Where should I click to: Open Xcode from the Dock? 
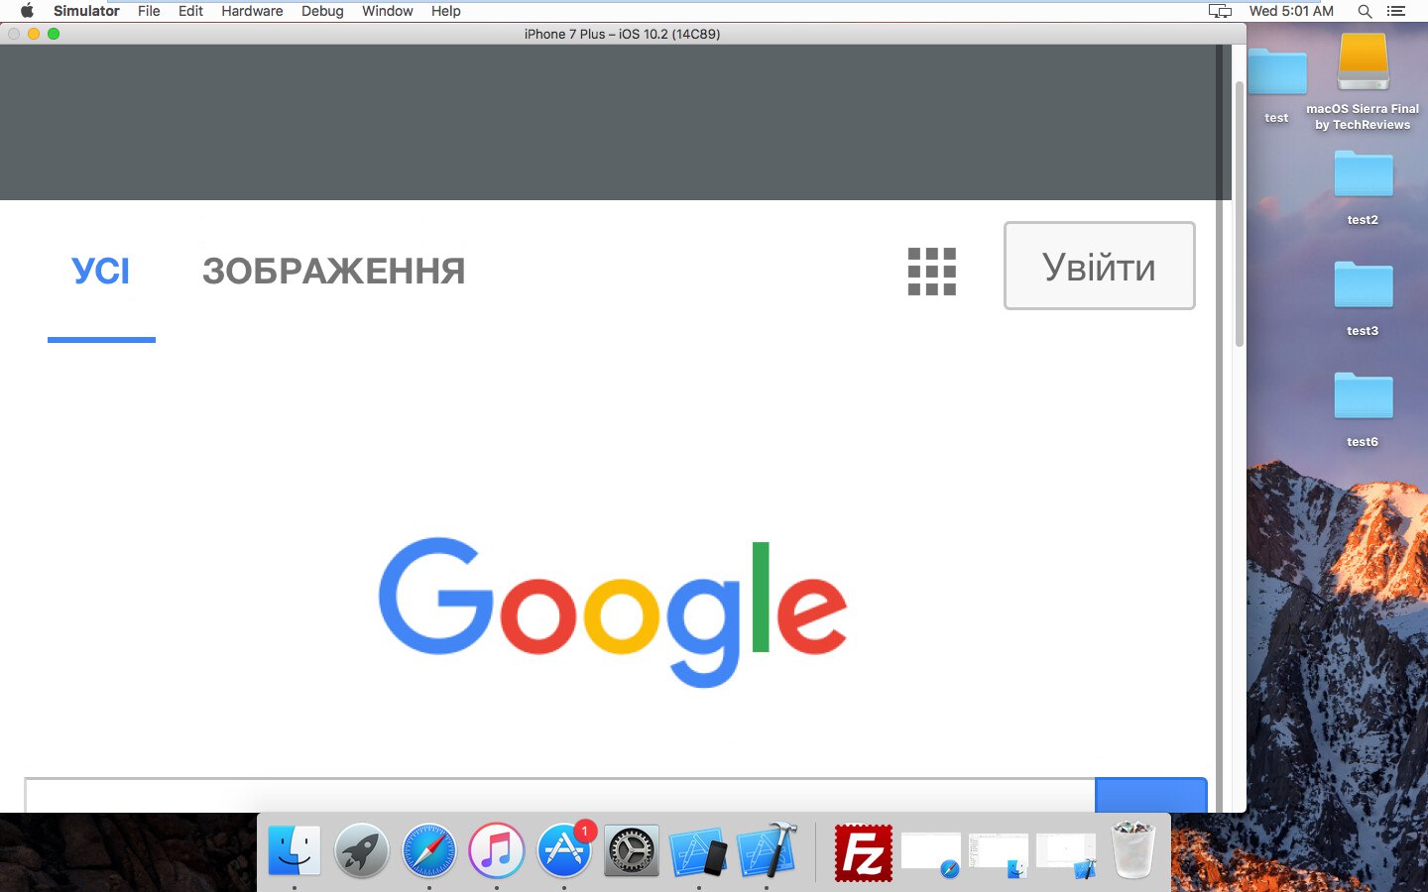click(x=767, y=851)
